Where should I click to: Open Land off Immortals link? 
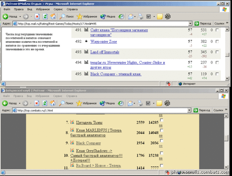pyautogui.click(x=105, y=52)
